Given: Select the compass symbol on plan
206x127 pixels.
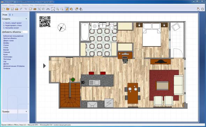Looking at the screenshot, I should pyautogui.click(x=61, y=27).
